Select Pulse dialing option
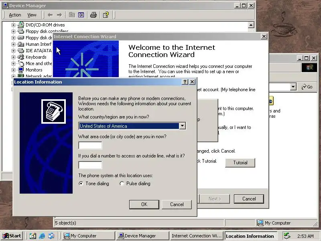Screen dimensions: 321x241 [122, 184]
